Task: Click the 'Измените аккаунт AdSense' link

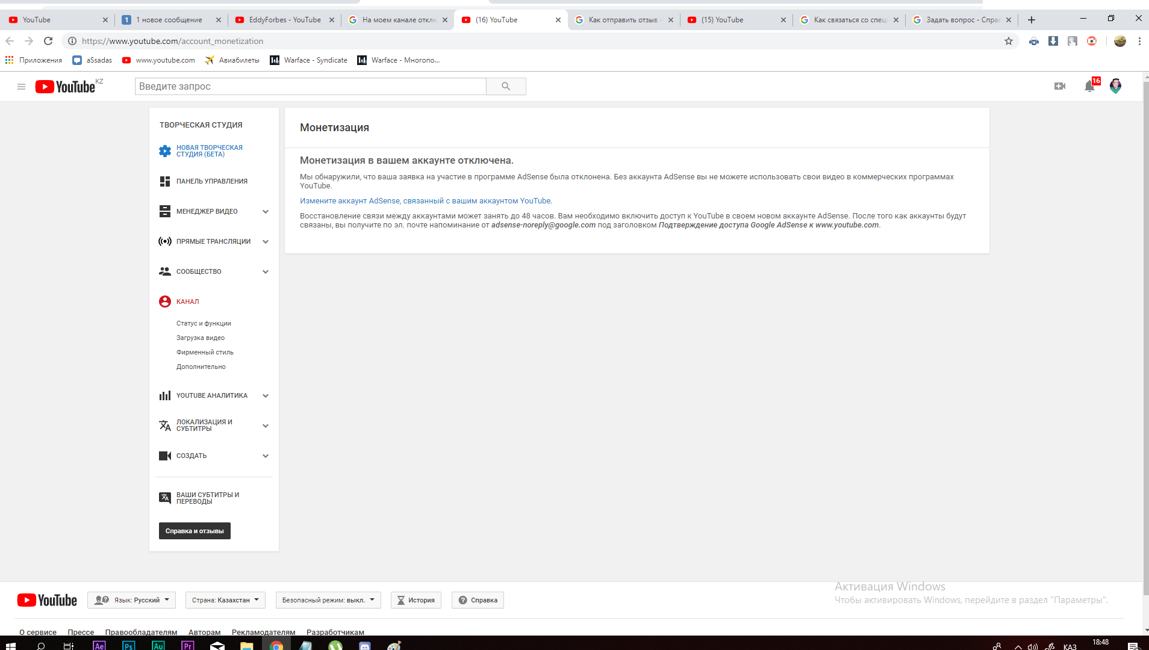Action: point(426,201)
